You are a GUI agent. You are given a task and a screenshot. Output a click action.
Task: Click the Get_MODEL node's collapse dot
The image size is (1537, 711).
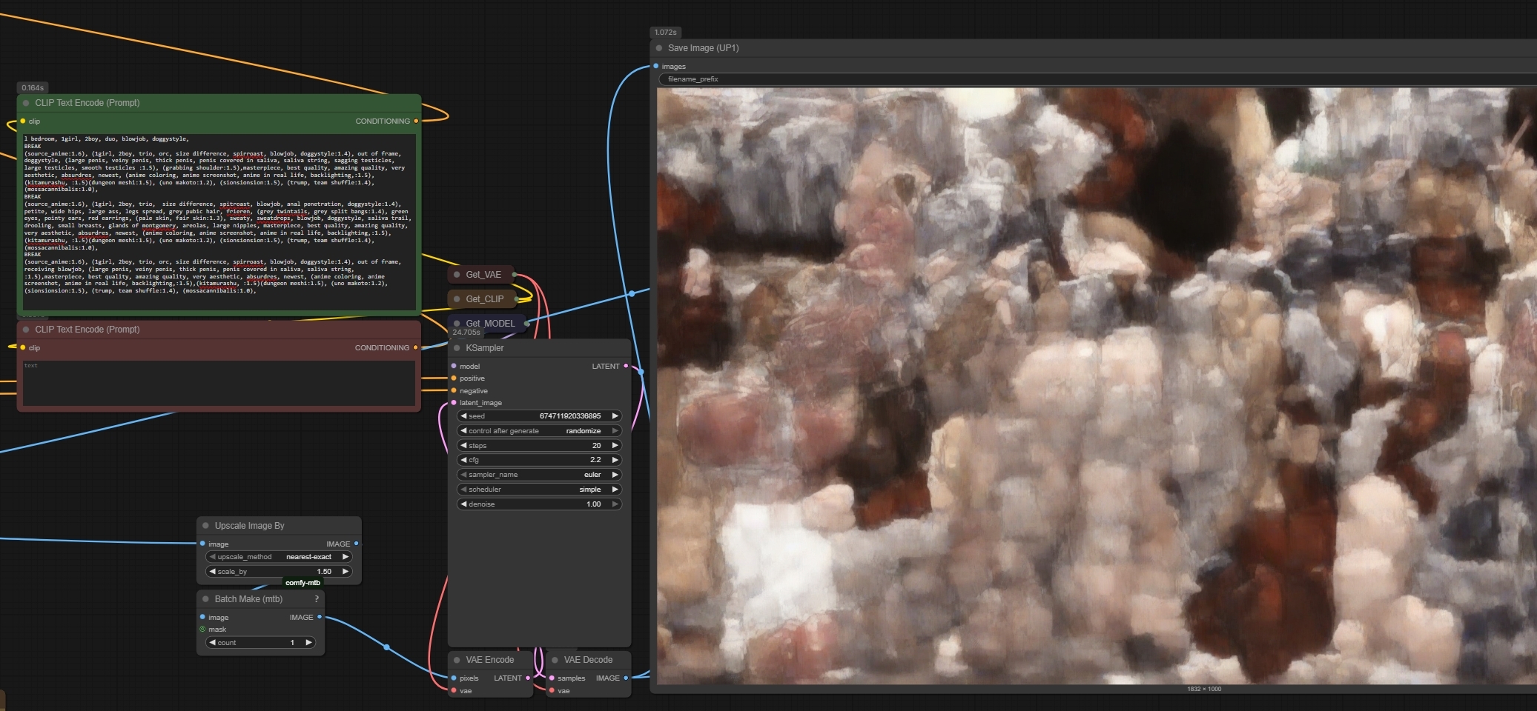[x=457, y=324]
